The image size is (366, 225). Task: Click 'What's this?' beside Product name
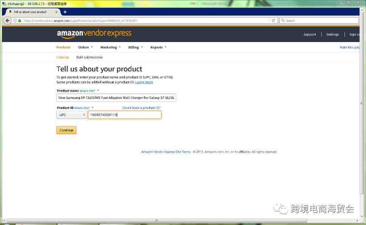tap(87, 91)
